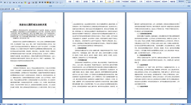Center the paragraph text
This screenshot has width=191, height=105.
(42, 2)
